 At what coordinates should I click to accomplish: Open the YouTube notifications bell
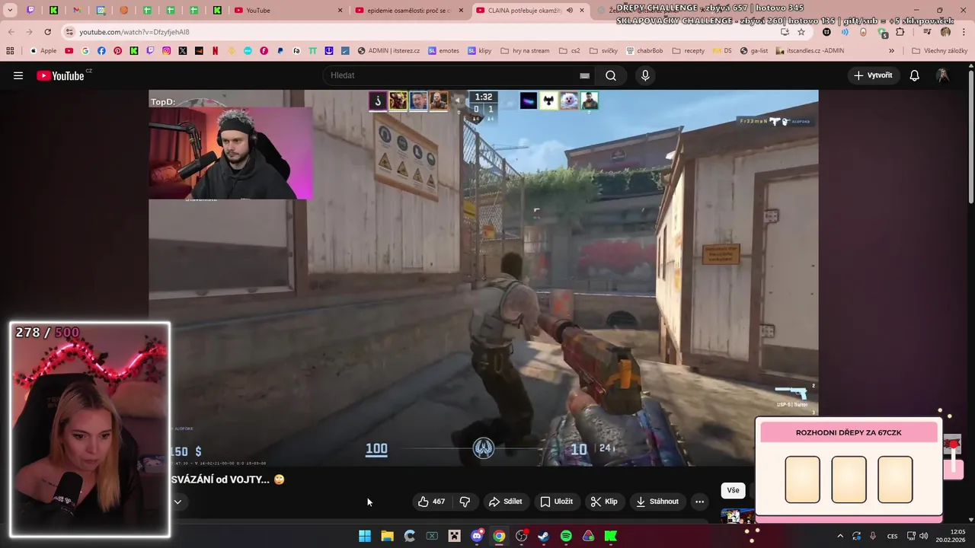[x=915, y=75]
